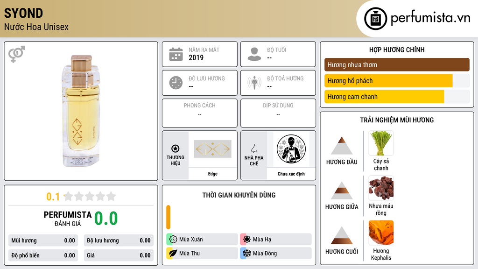Click the star badge Thương hiệu icon

point(176,149)
